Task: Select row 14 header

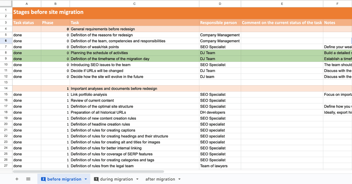Action: pyautogui.click(x=6, y=89)
